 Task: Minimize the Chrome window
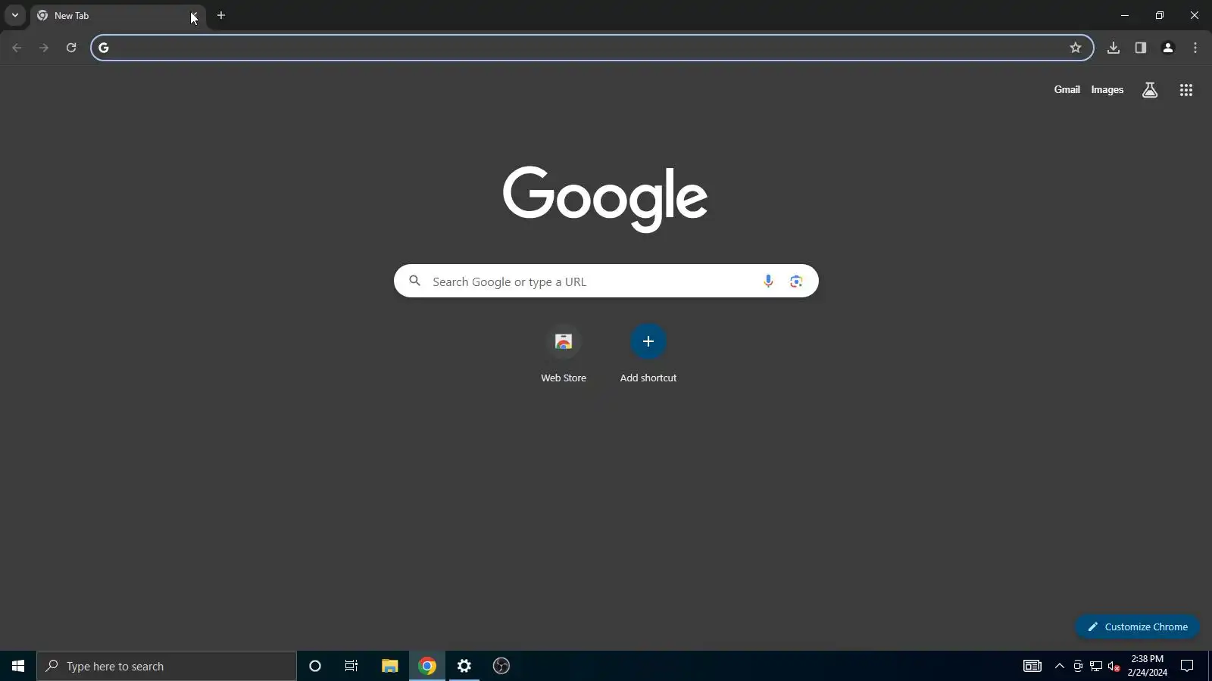(x=1125, y=15)
